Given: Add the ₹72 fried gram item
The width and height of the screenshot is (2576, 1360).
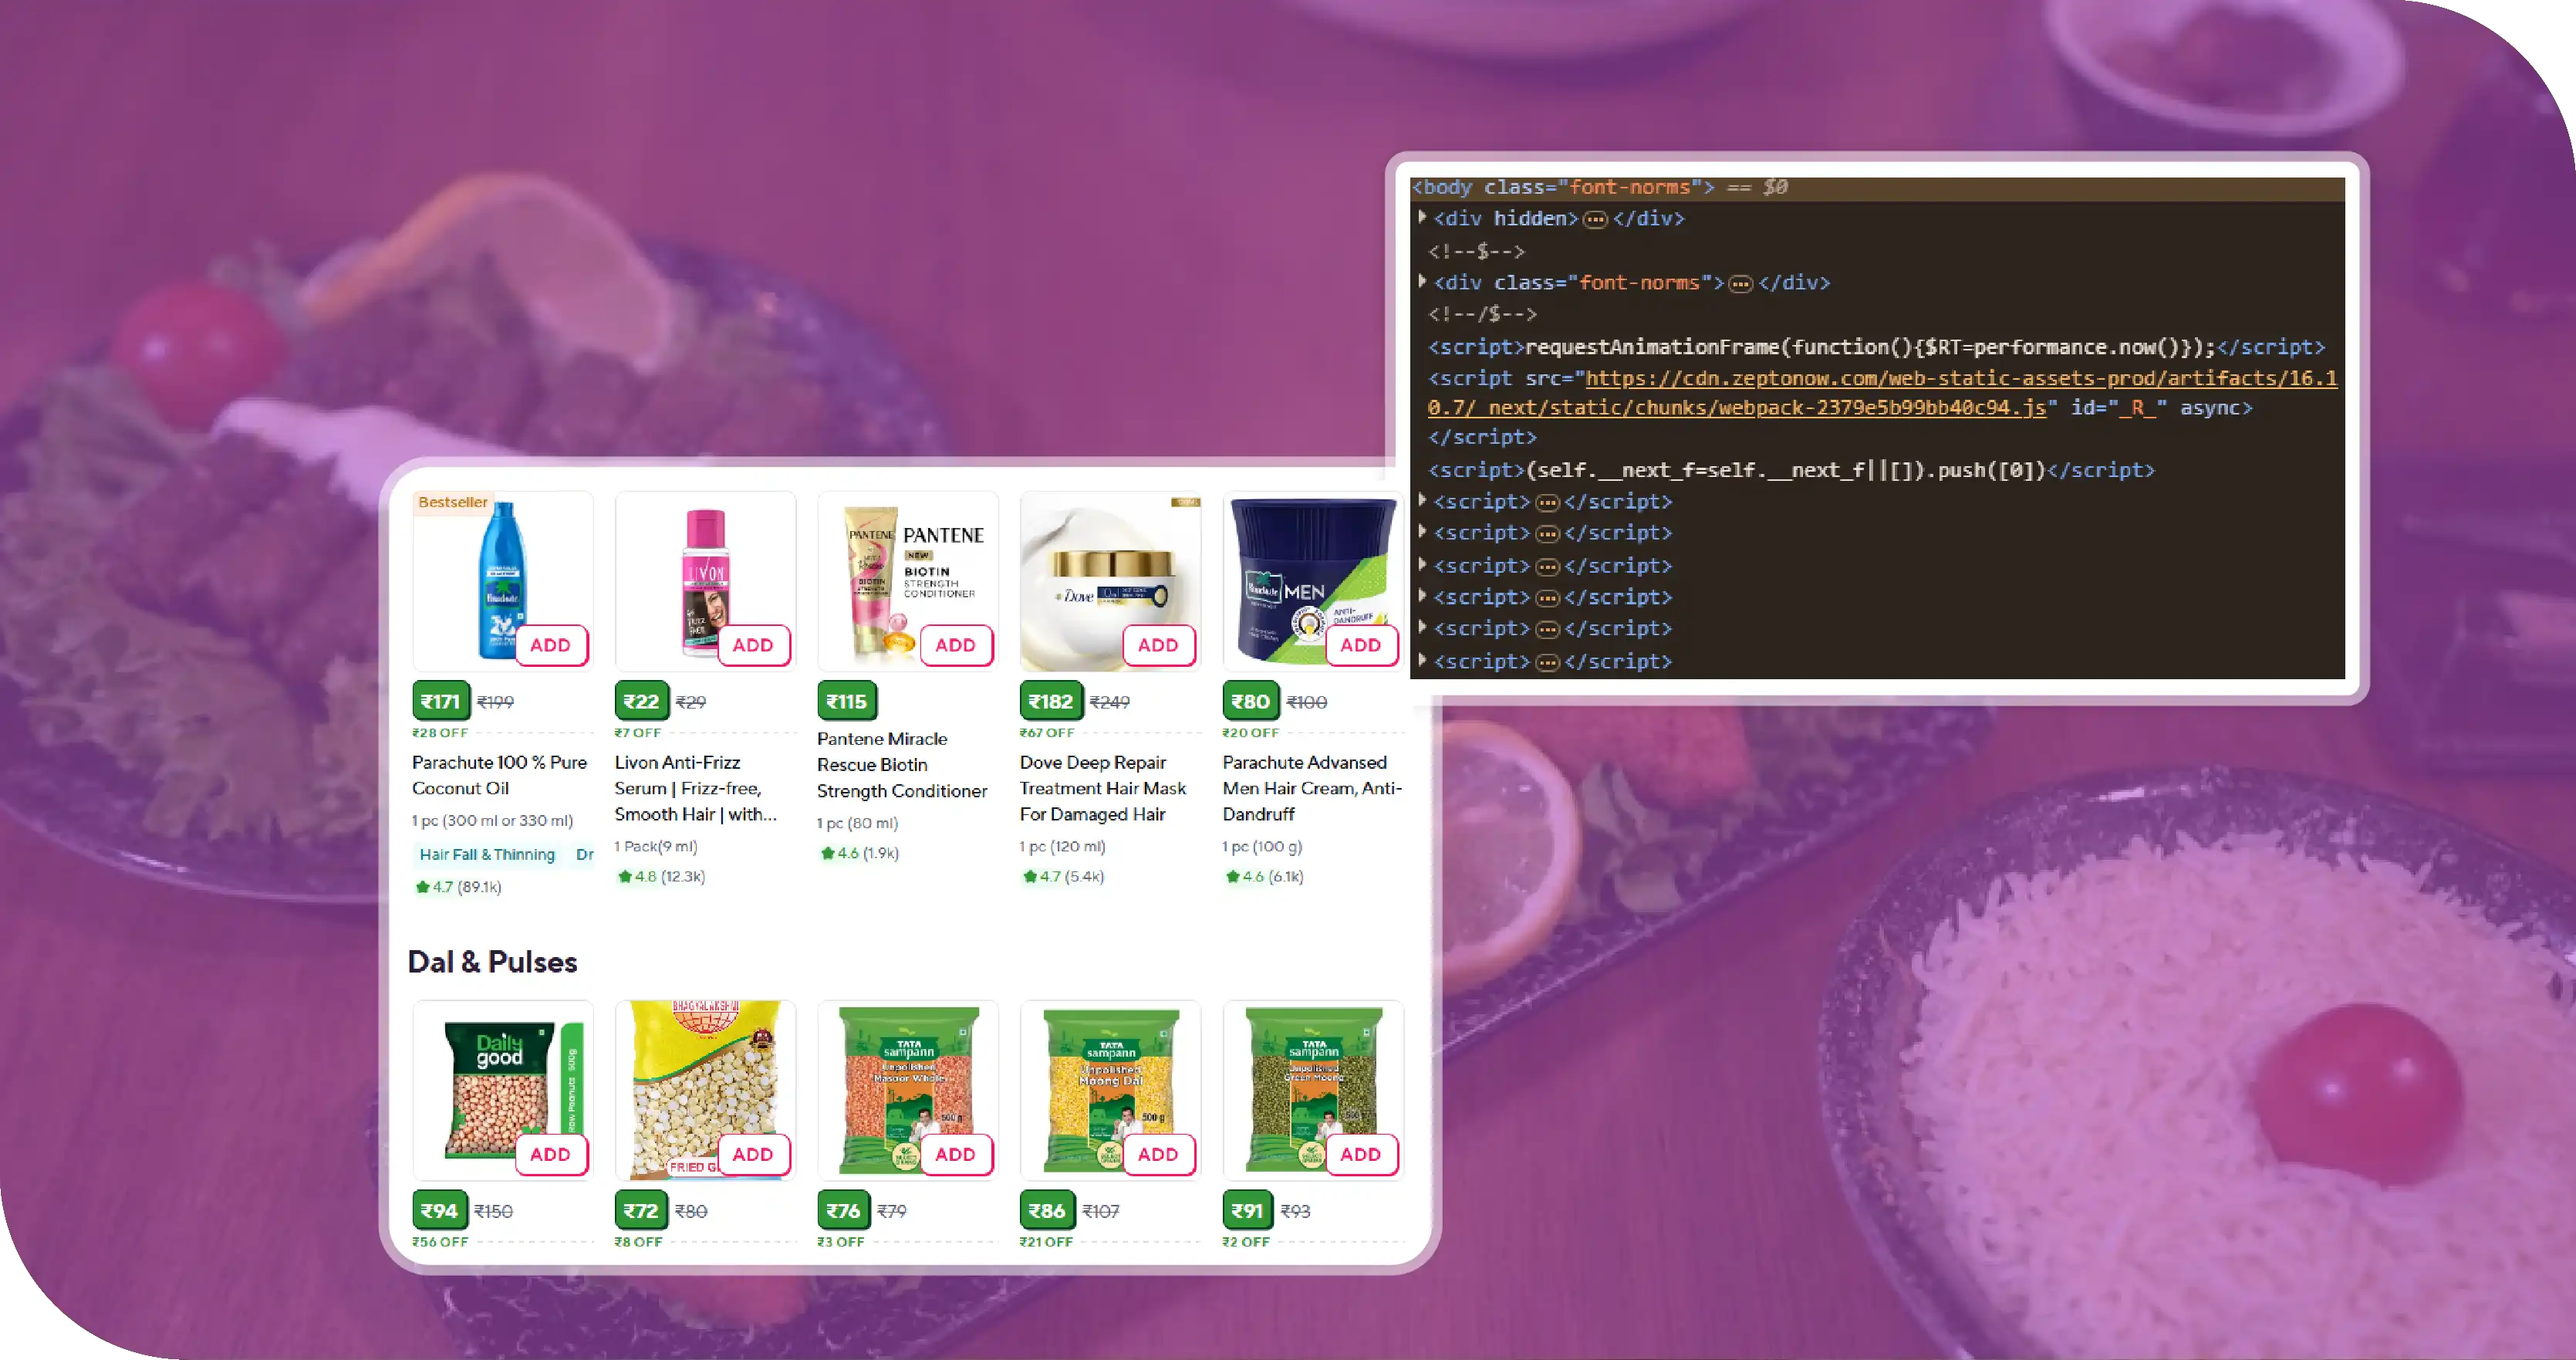Looking at the screenshot, I should [753, 1155].
